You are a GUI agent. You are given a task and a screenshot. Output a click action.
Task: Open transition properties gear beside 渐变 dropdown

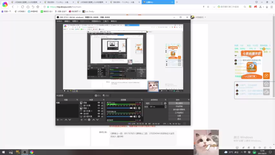pos(165,103)
